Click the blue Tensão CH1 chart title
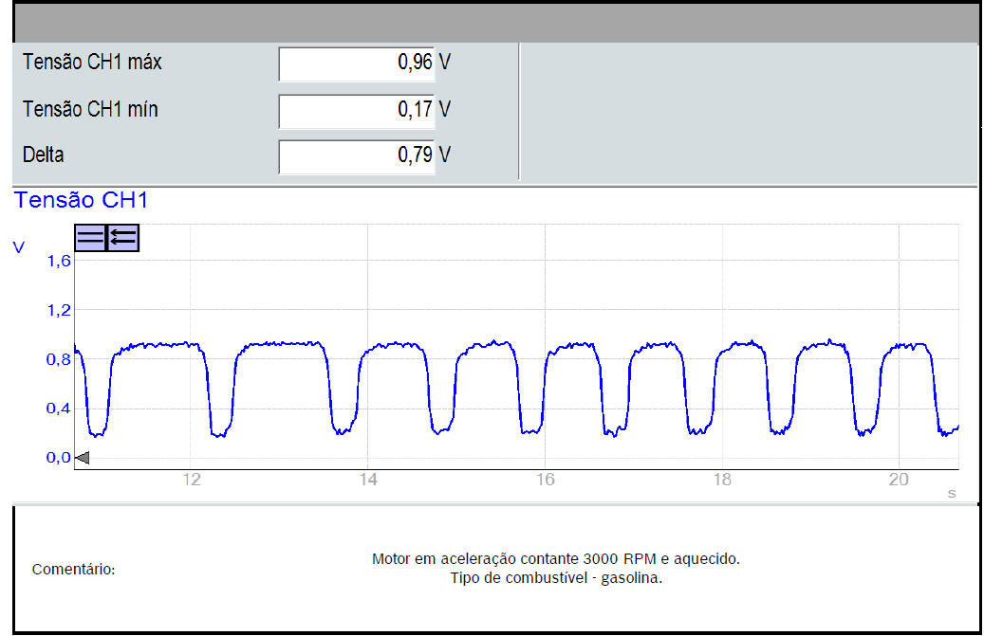 click(81, 200)
